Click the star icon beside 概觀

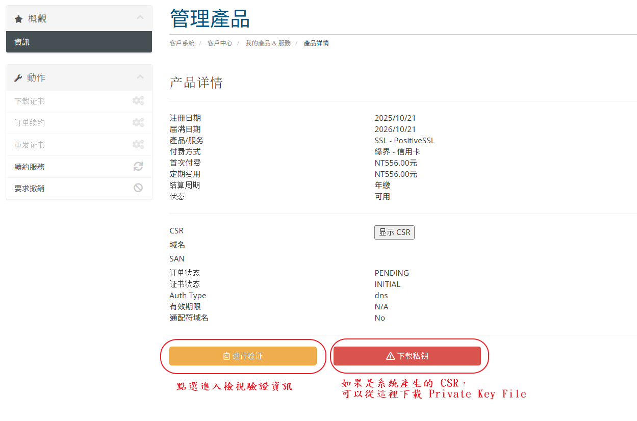click(x=19, y=19)
